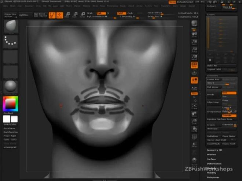
Task: Click the Bake All button
Action: pos(221,66)
